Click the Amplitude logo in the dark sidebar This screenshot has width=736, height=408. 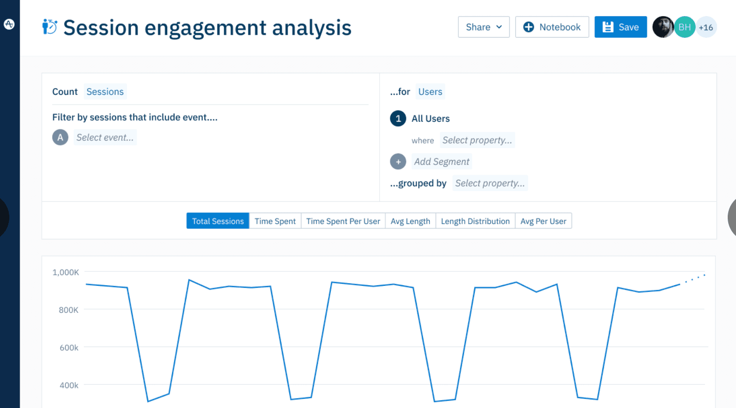point(9,24)
